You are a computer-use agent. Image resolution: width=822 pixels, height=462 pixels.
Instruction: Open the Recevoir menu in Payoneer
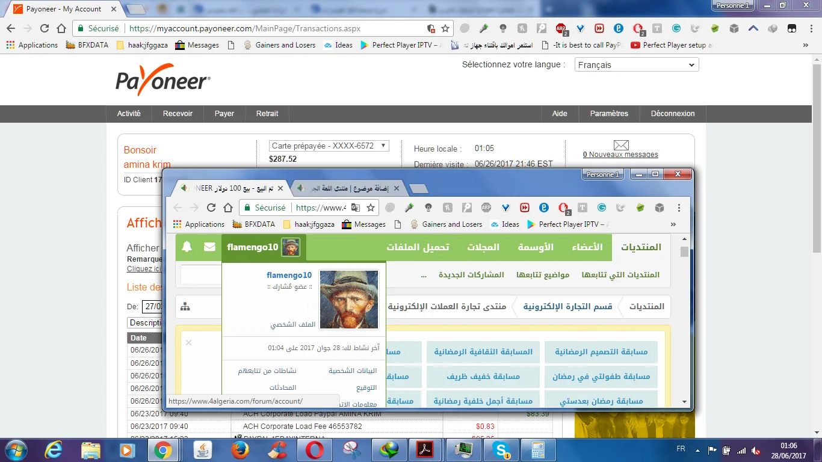[178, 114]
